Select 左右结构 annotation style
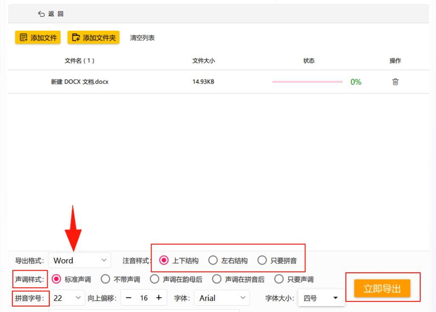Screen dimensions: 436x312 [x=213, y=260]
